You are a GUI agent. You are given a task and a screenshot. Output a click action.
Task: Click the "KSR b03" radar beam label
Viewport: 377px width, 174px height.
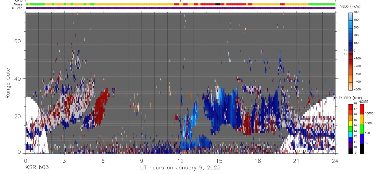(37, 168)
